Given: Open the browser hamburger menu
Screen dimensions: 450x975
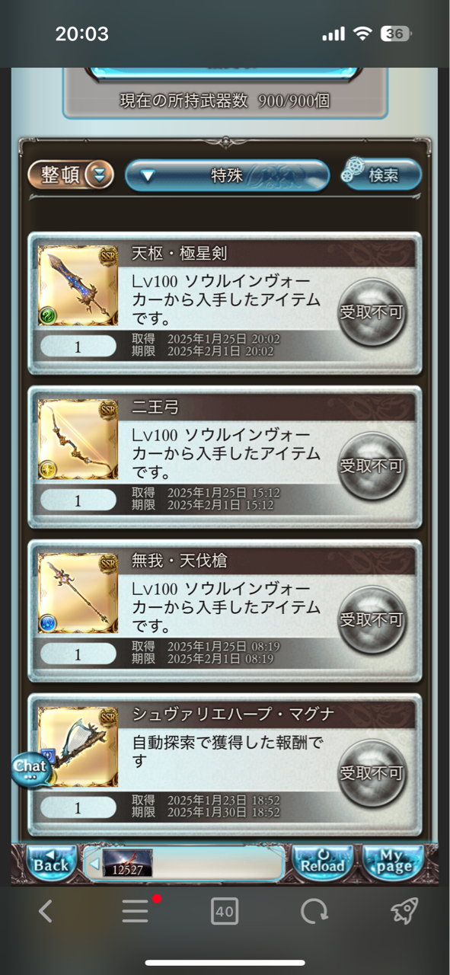Looking at the screenshot, I should 136,911.
